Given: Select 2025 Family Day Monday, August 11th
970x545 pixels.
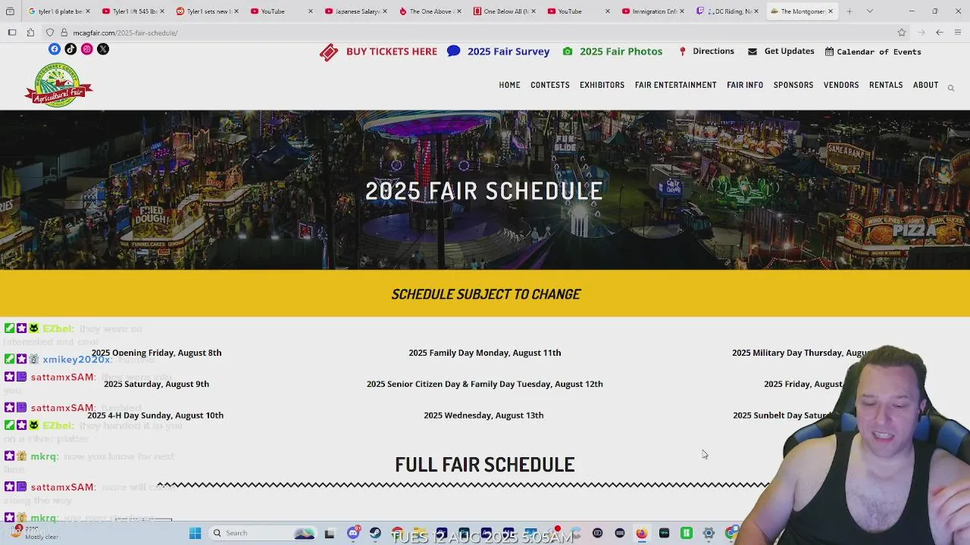Looking at the screenshot, I should coord(485,353).
